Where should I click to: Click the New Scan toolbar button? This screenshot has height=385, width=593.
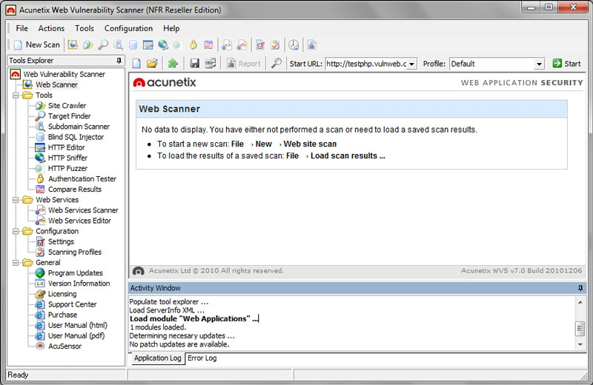[36, 45]
